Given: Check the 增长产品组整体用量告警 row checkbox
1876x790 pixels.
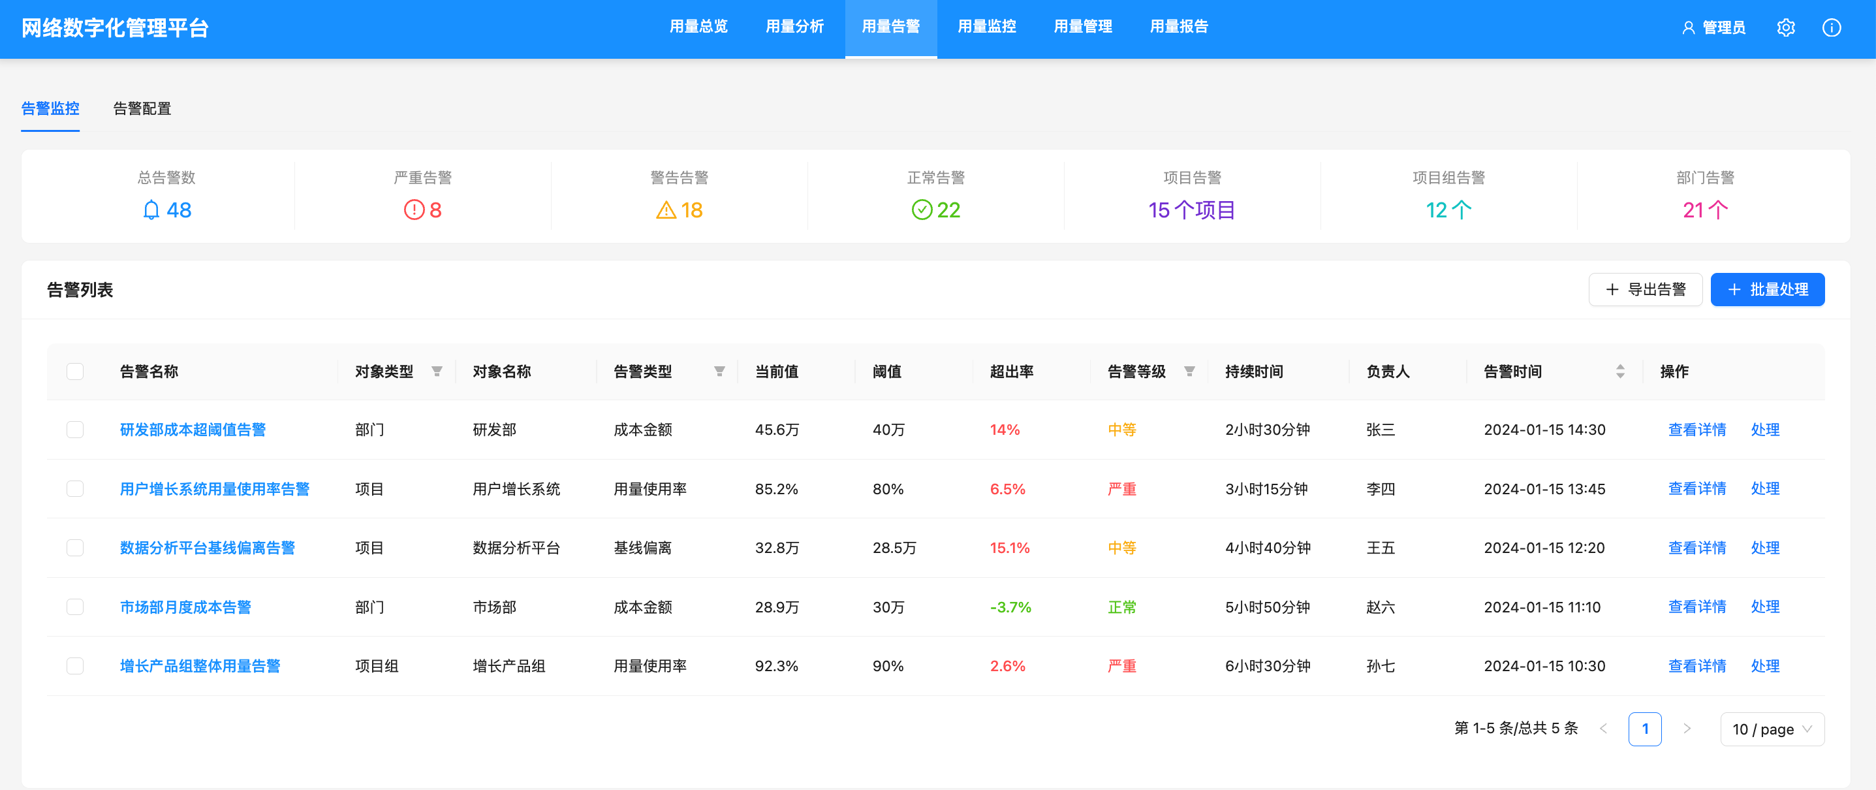Looking at the screenshot, I should pyautogui.click(x=75, y=665).
